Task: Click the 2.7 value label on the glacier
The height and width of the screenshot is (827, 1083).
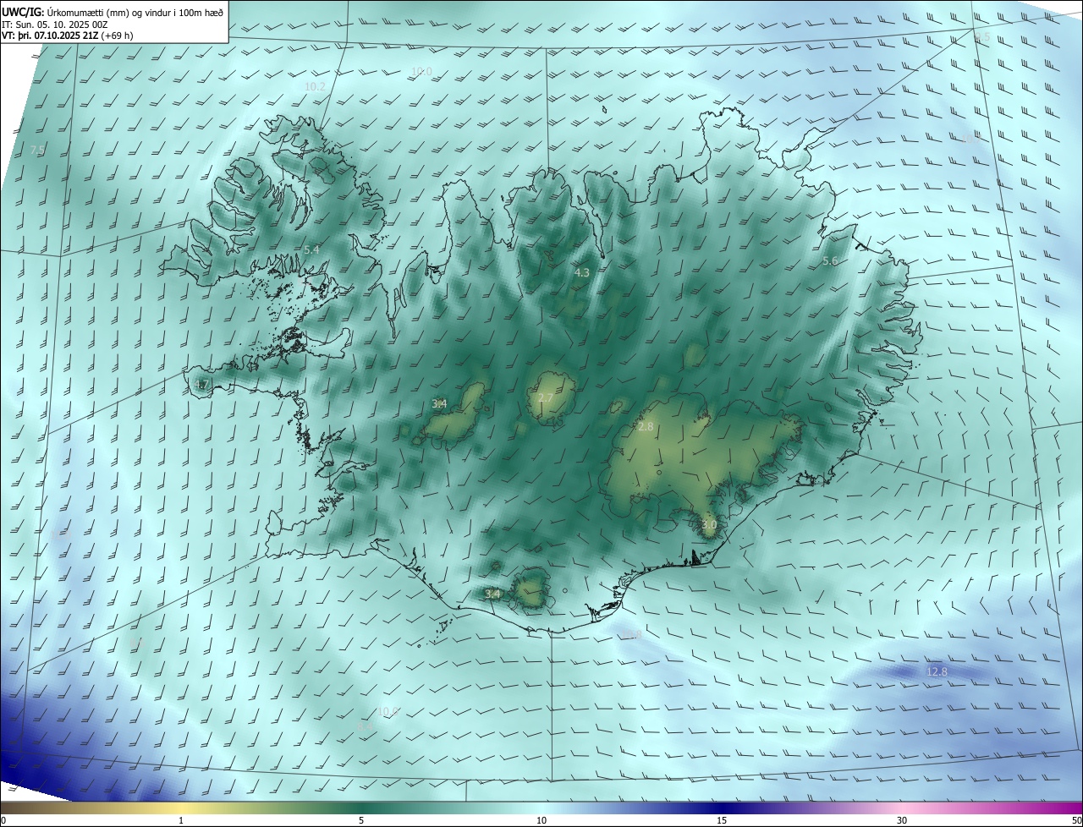Action: click(x=546, y=398)
